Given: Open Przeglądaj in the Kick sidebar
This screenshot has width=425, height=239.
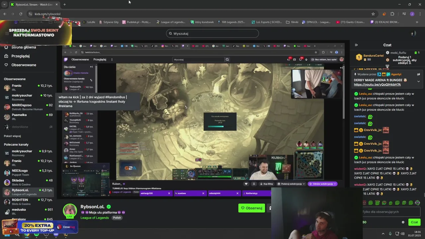Looking at the screenshot, I should click(20, 56).
